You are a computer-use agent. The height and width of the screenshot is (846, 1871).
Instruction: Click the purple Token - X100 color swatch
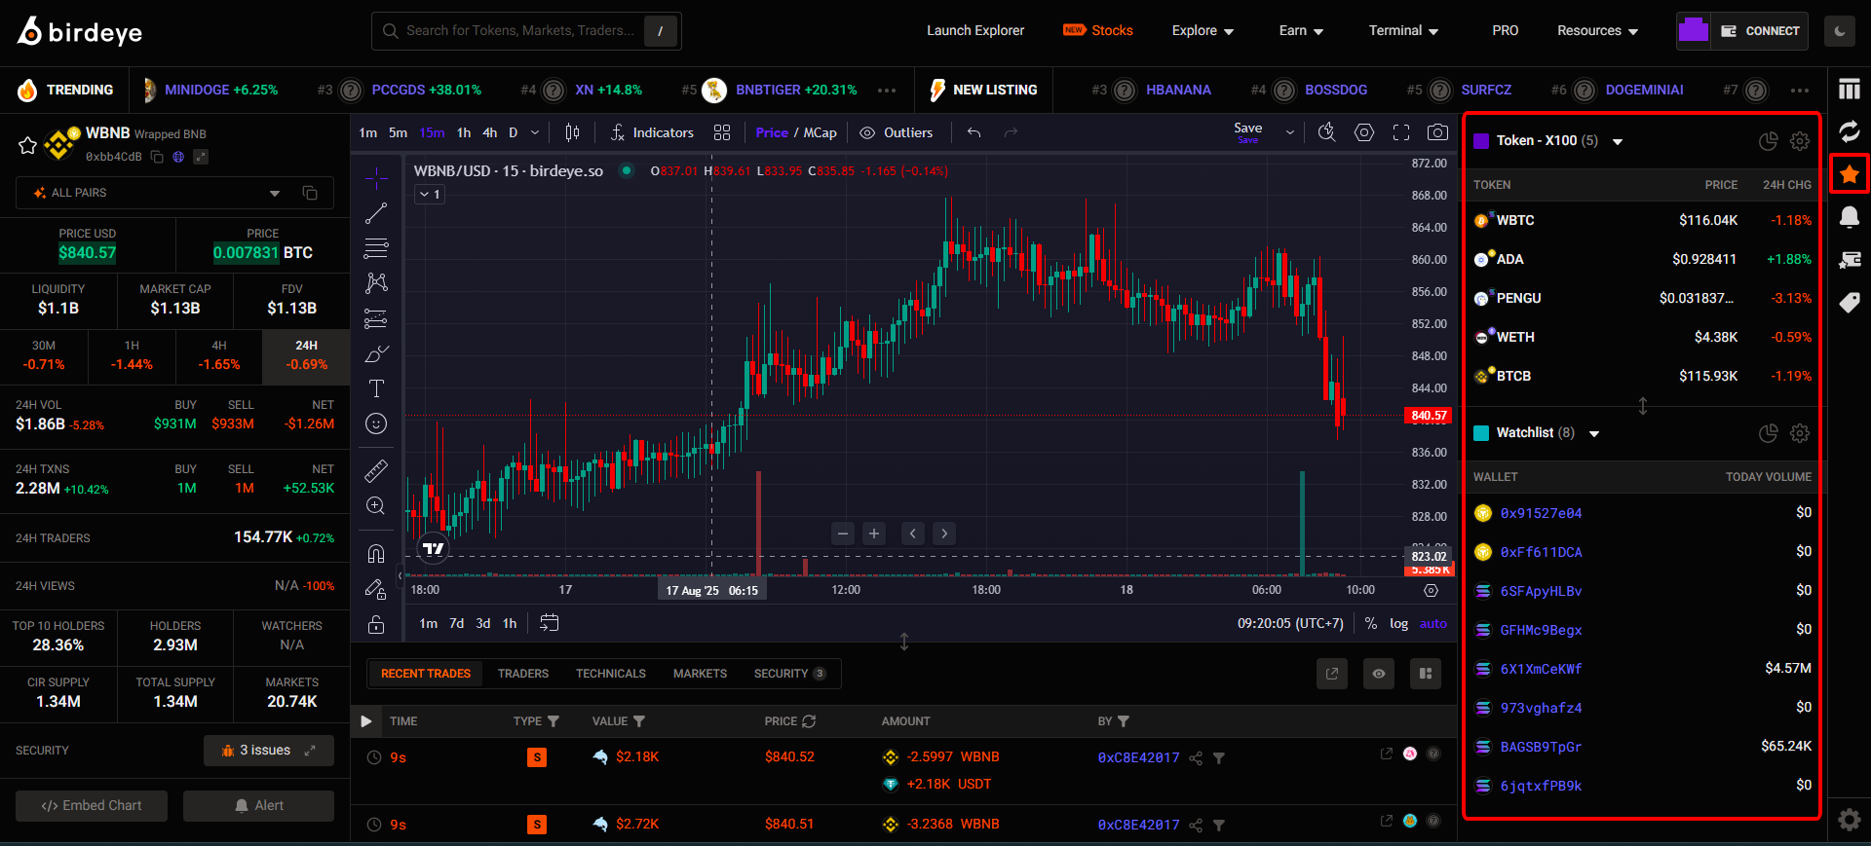coord(1481,141)
